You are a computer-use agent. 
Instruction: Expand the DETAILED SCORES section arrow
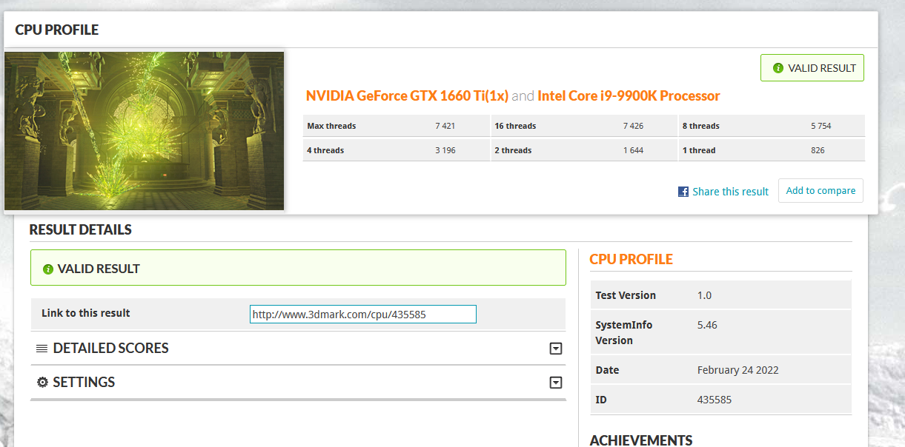pos(556,349)
